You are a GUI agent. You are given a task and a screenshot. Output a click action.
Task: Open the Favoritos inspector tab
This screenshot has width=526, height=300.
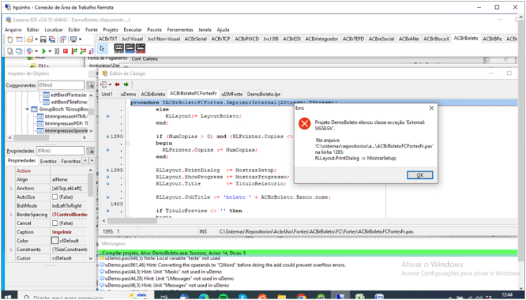70,162
